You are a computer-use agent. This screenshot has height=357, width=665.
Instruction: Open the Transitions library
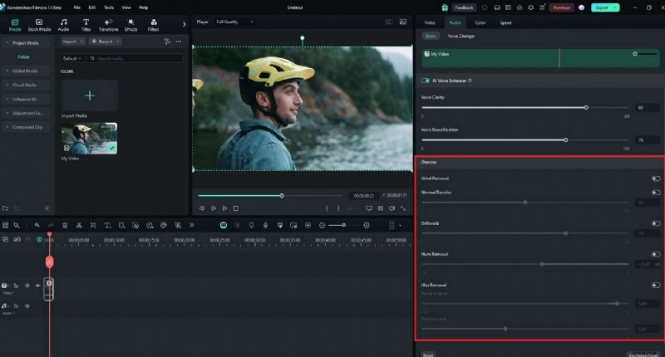[x=108, y=25]
